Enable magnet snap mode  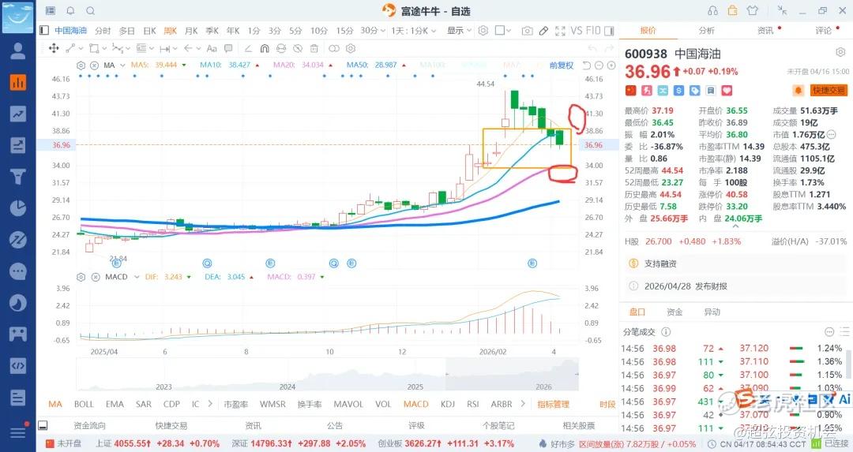click(265, 48)
